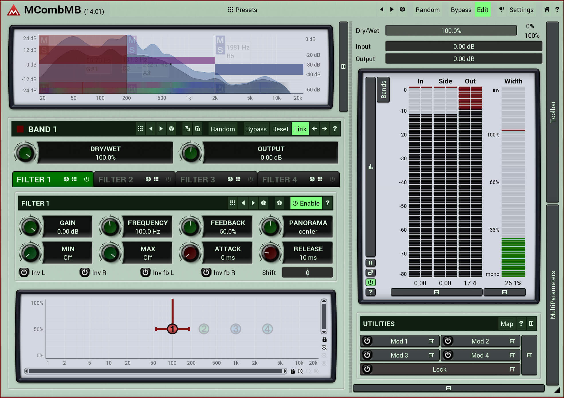Adjust the global Dry/Wet slider
Screen dimensions: 564x398
tap(451, 31)
